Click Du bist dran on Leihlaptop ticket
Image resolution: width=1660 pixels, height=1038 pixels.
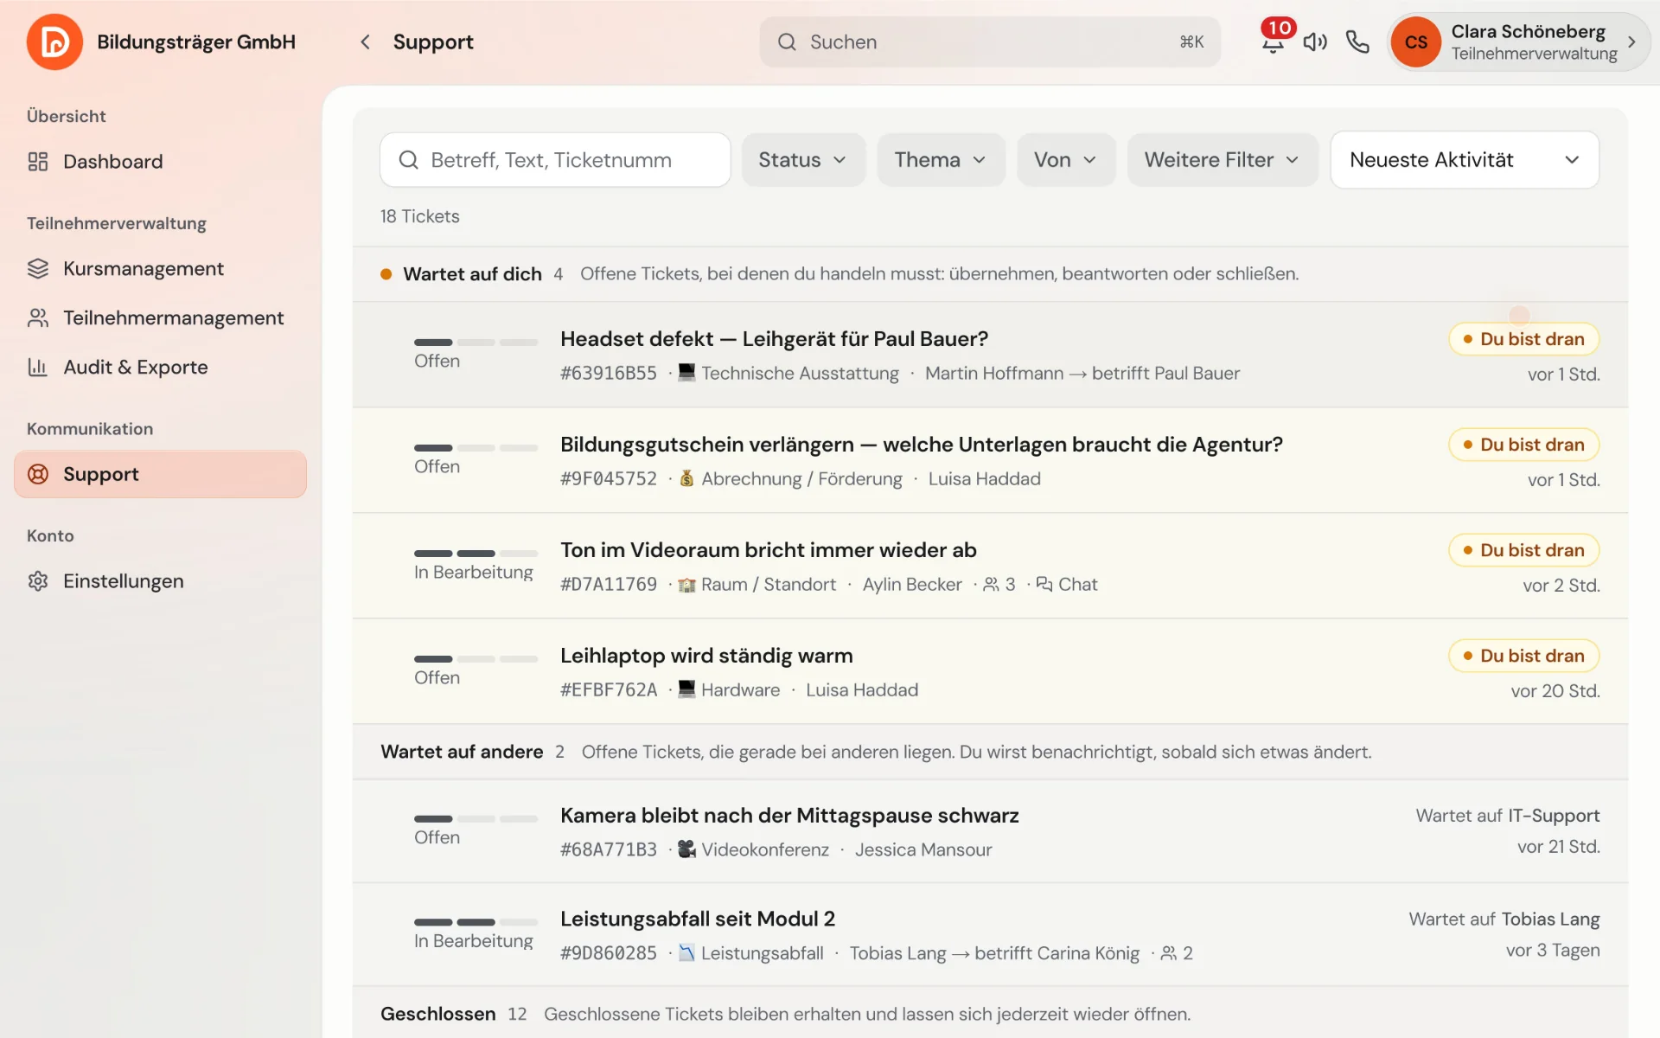click(1523, 656)
